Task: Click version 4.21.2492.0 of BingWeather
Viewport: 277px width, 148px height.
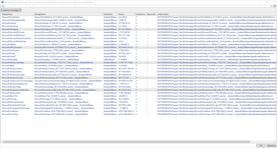Action: 123,17
